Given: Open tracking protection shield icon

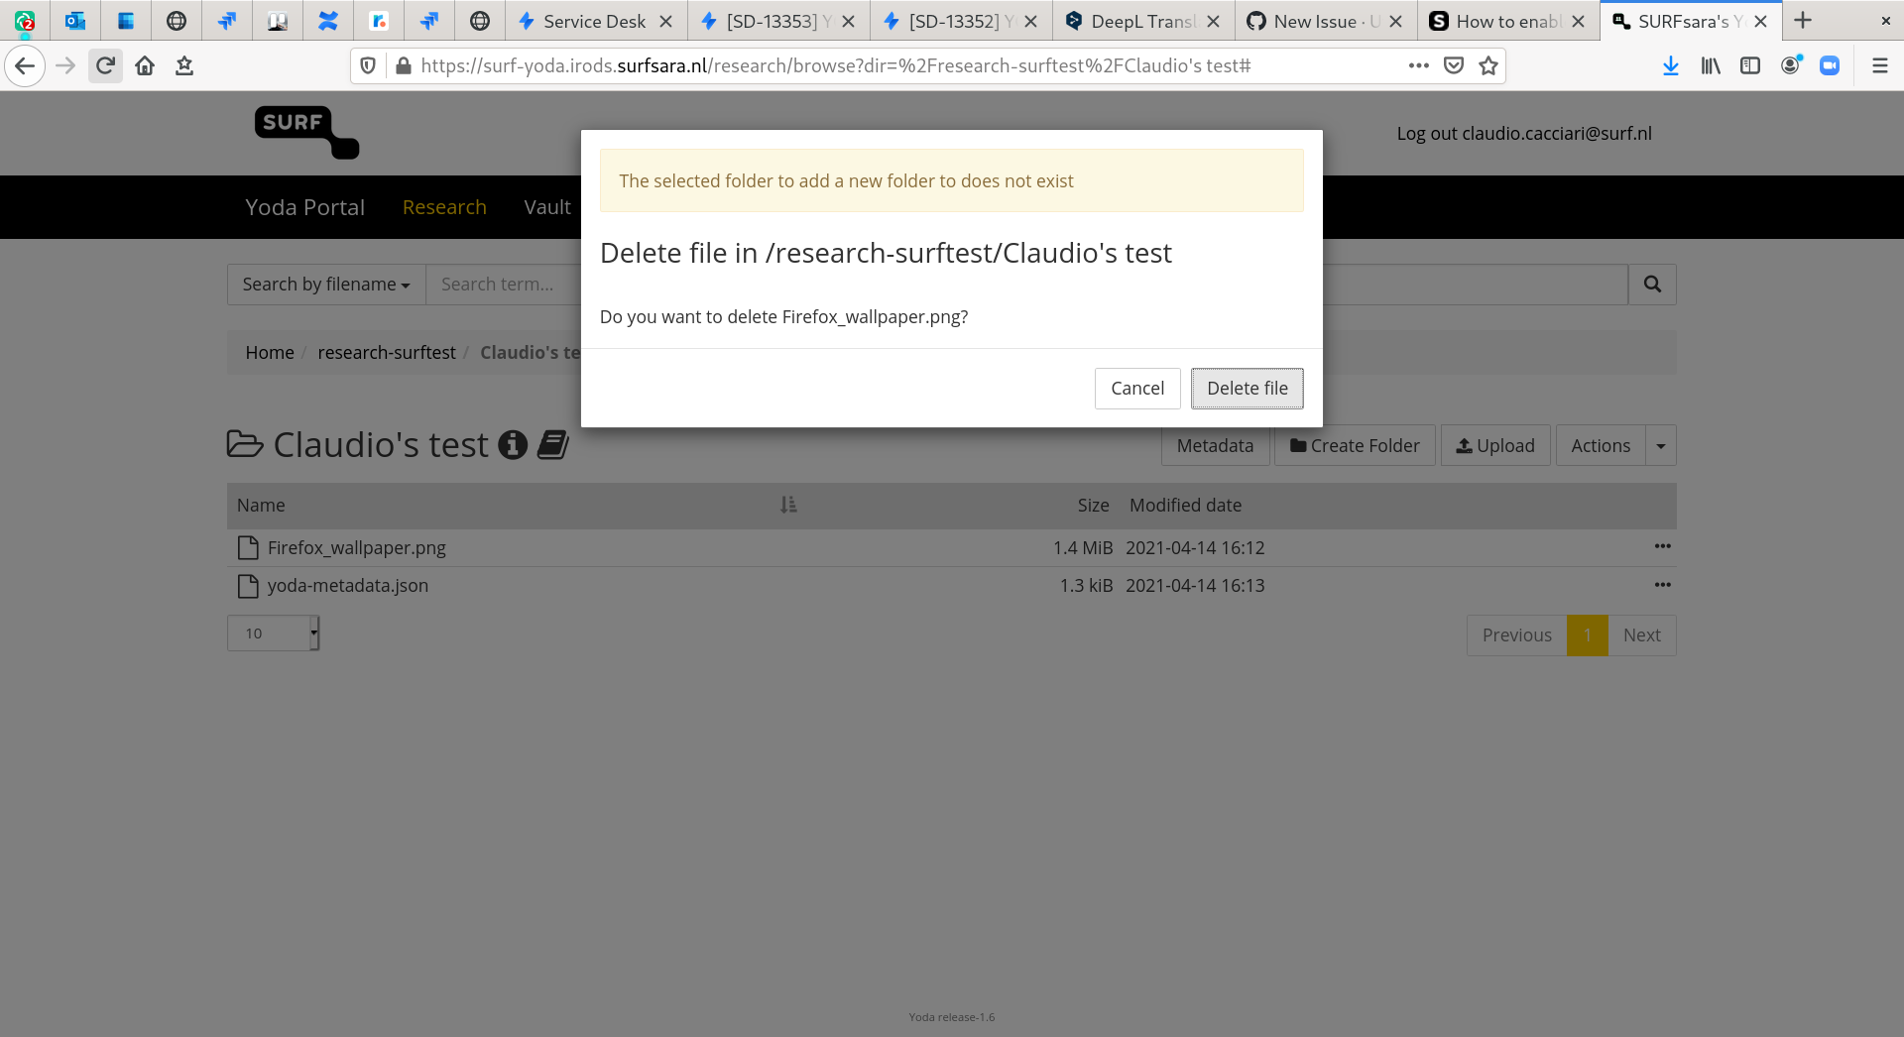Looking at the screenshot, I should (368, 66).
